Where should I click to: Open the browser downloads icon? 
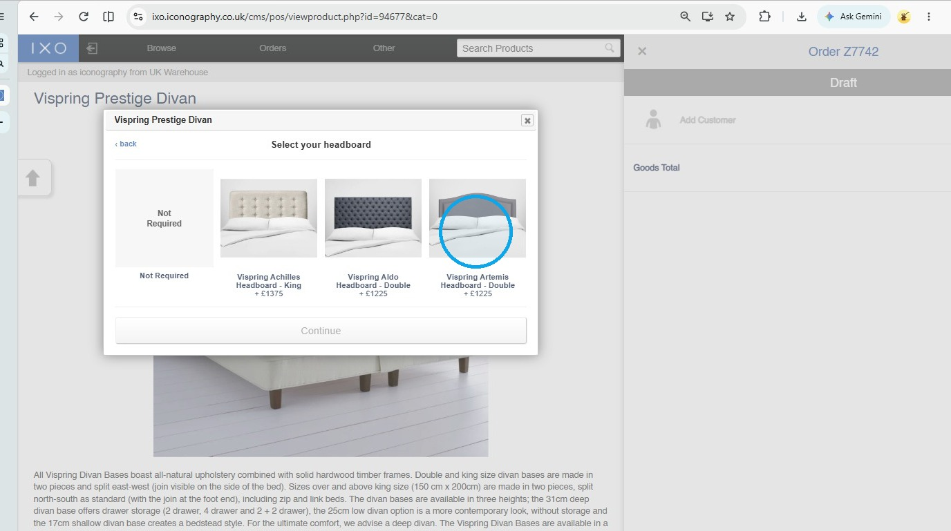pyautogui.click(x=802, y=17)
